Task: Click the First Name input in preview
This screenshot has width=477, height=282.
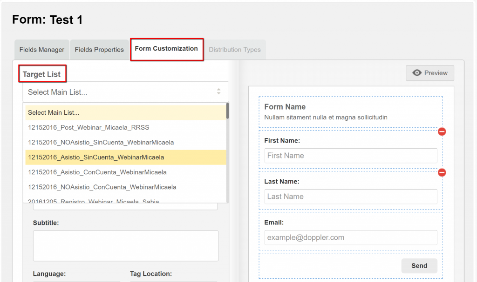Action: 350,156
